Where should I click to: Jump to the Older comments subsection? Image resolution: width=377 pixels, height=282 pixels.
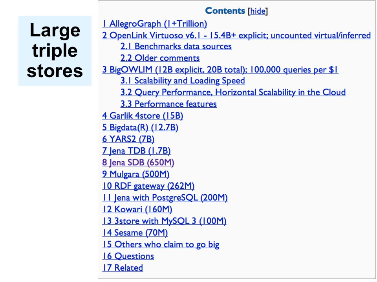tap(160, 58)
